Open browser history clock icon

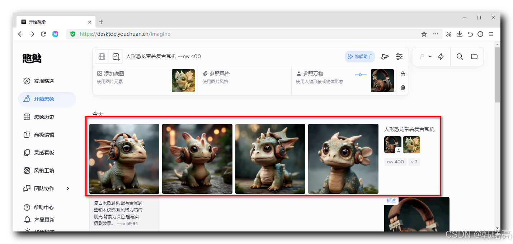coord(480,34)
